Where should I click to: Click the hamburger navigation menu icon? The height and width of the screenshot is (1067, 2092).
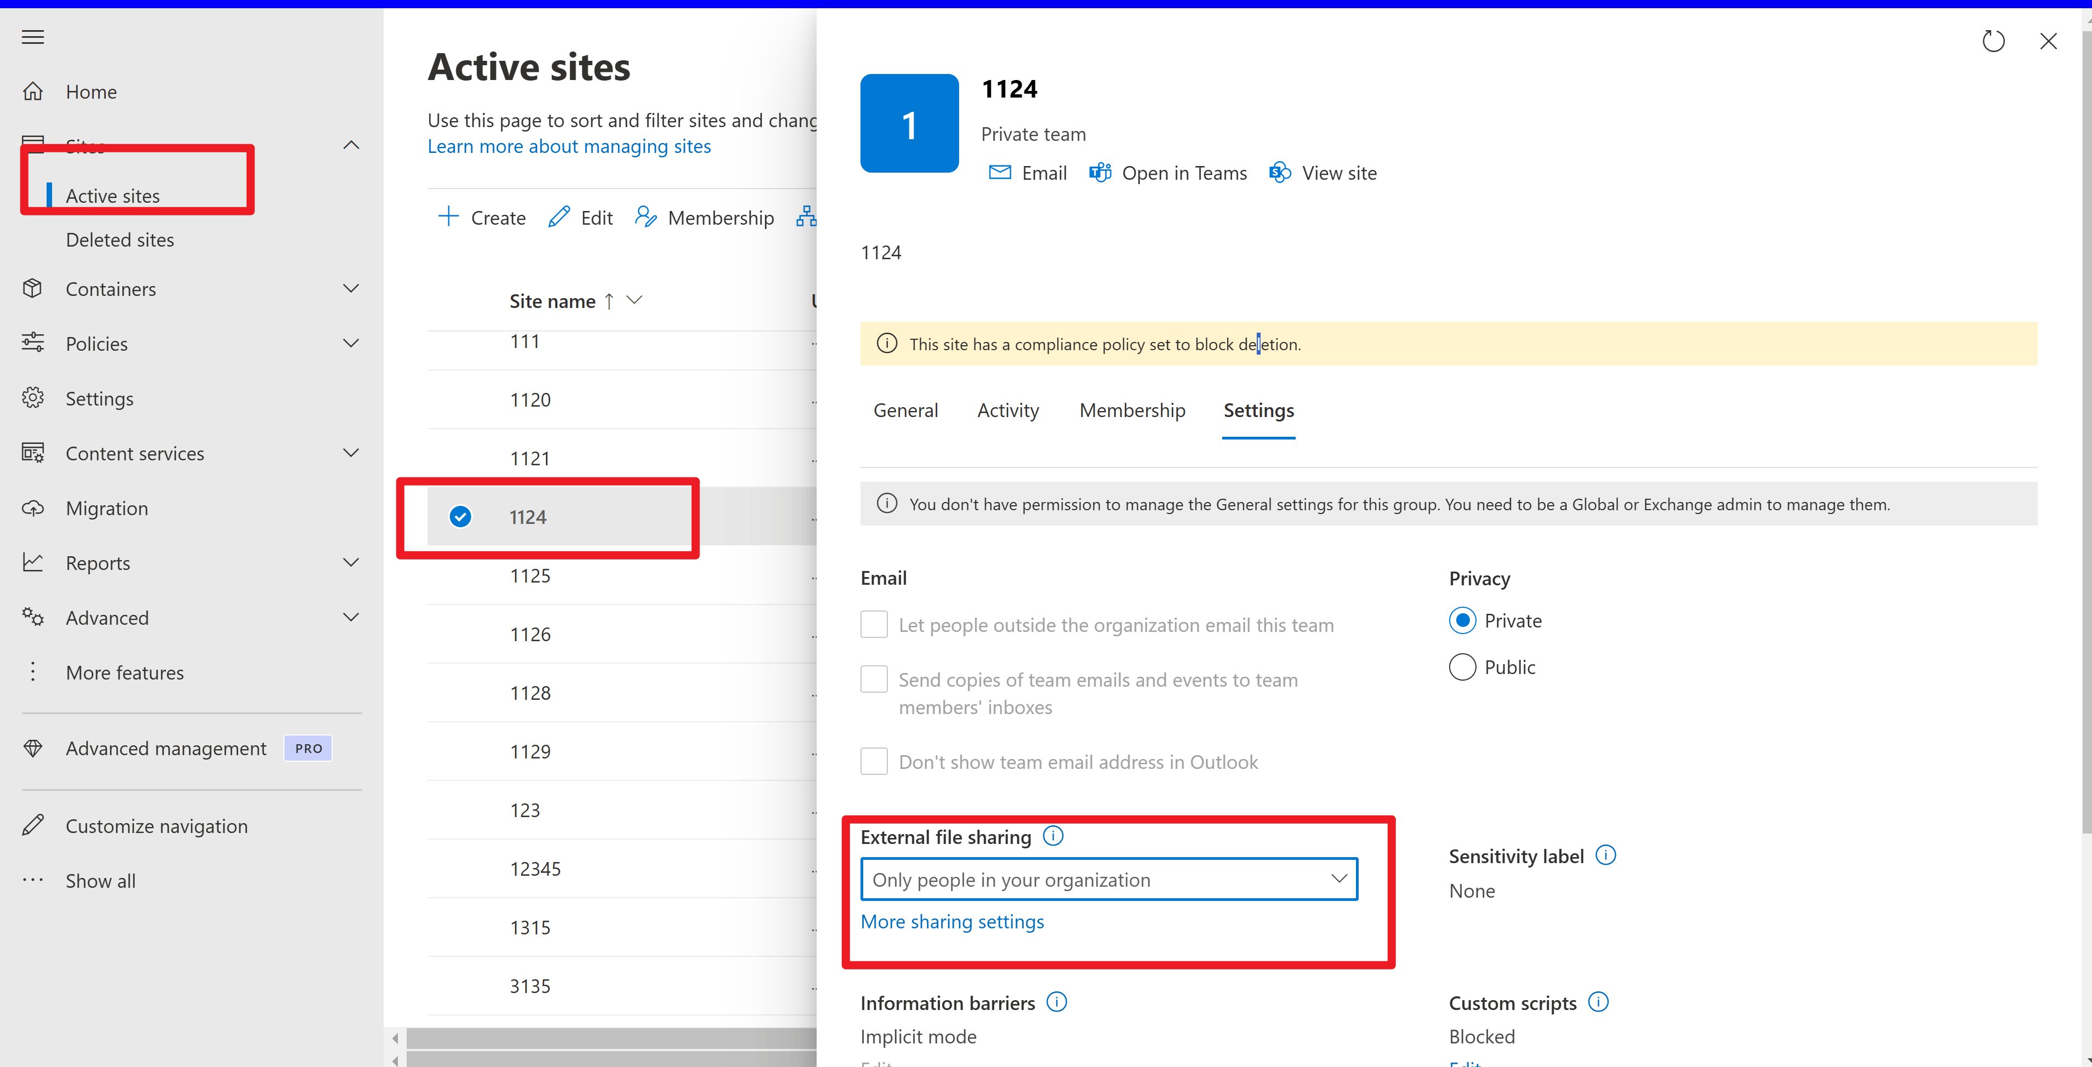(32, 37)
